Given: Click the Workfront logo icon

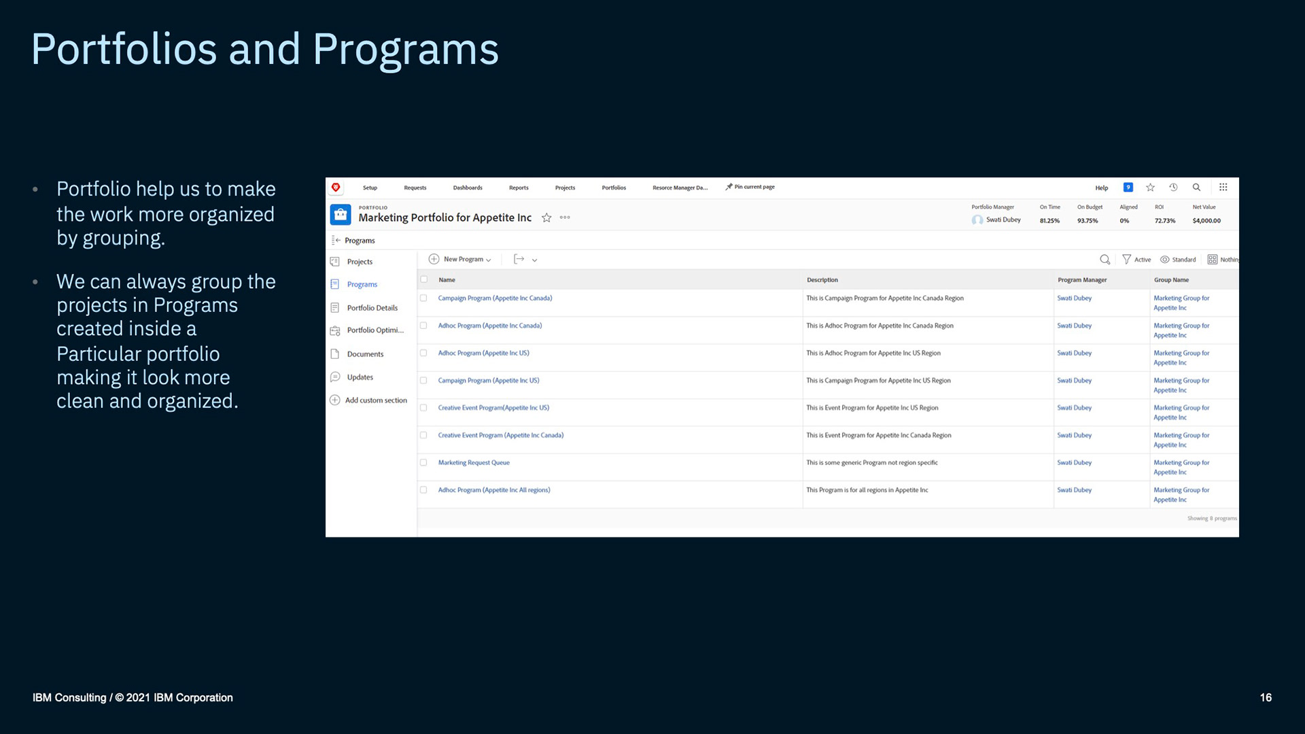Looking at the screenshot, I should pyautogui.click(x=336, y=188).
